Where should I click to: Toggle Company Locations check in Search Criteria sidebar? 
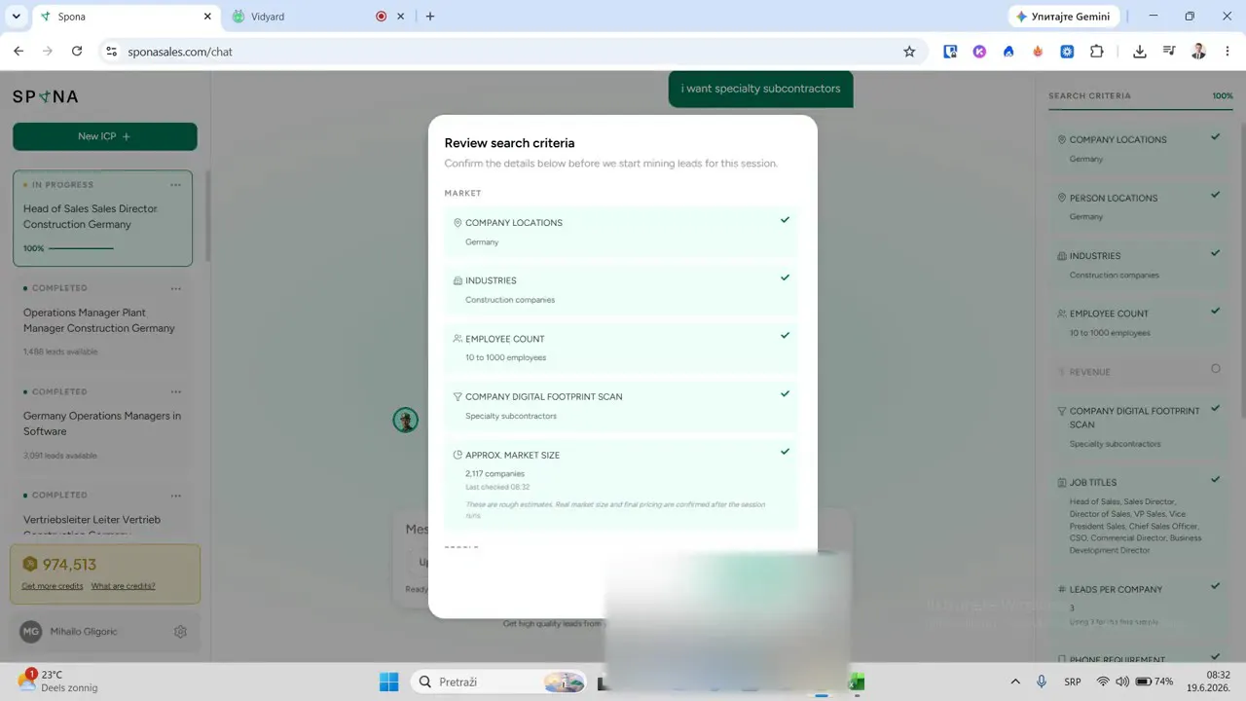tap(1215, 137)
